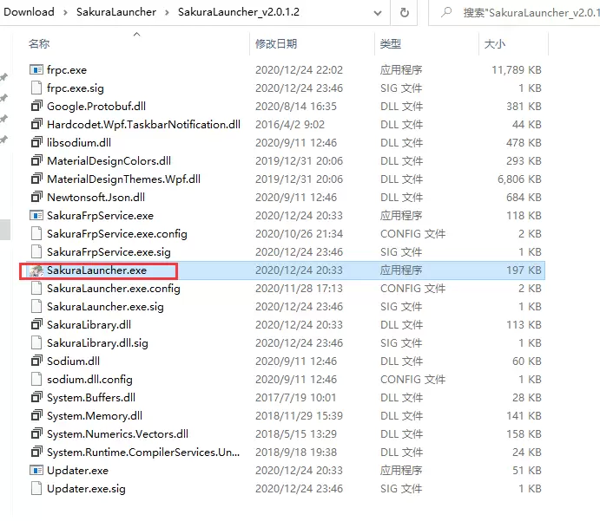Click the Hardcodet.Wpf.TaskbarNotification.dll file icon

coord(36,125)
